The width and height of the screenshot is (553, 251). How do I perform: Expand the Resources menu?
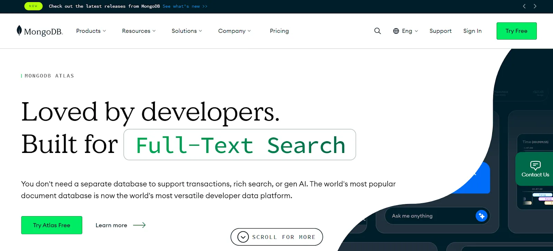(139, 31)
